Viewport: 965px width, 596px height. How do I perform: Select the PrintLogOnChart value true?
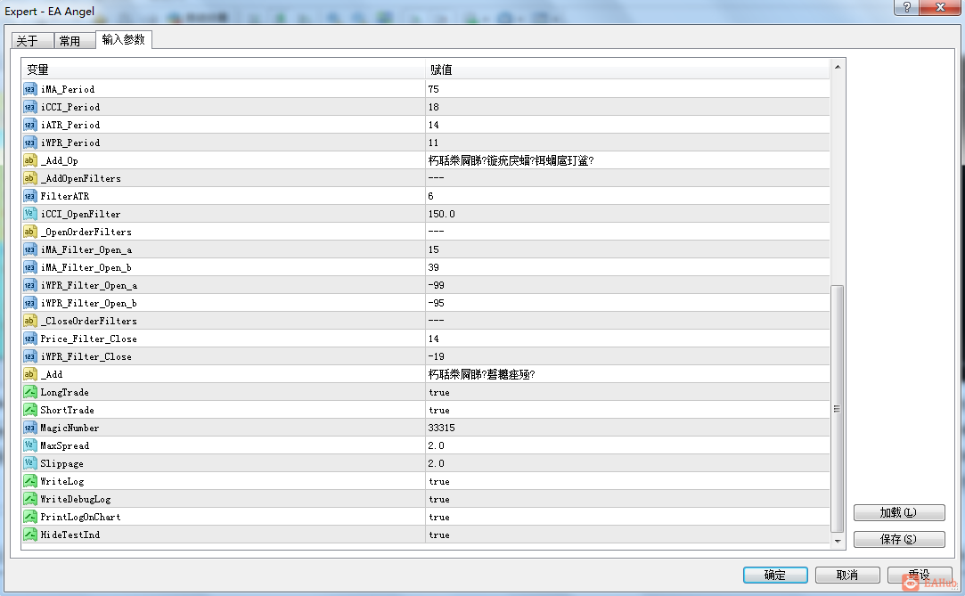click(439, 518)
